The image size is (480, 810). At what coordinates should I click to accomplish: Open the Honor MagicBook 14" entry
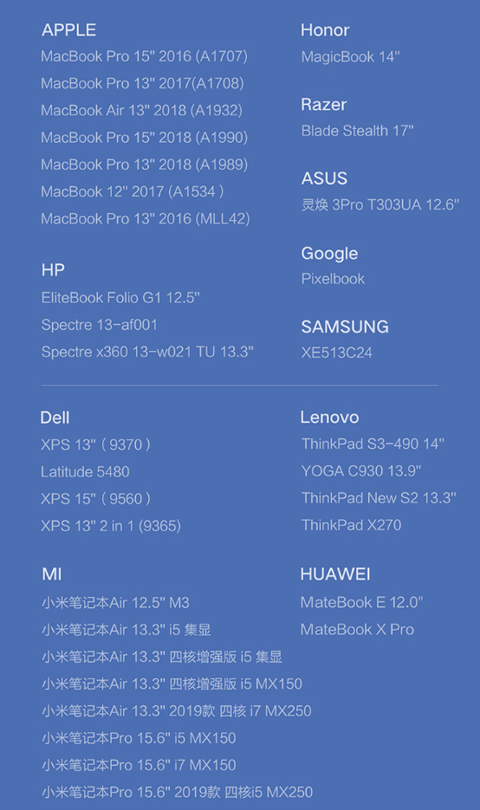click(350, 57)
